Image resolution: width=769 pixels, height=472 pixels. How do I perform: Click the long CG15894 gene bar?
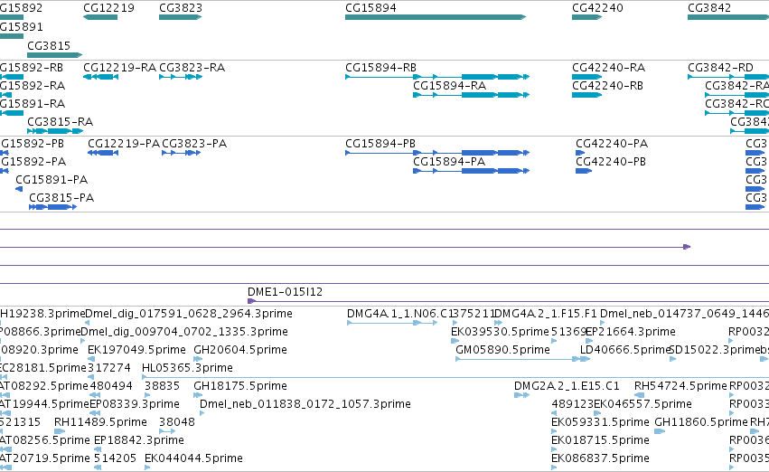pyautogui.click(x=436, y=17)
